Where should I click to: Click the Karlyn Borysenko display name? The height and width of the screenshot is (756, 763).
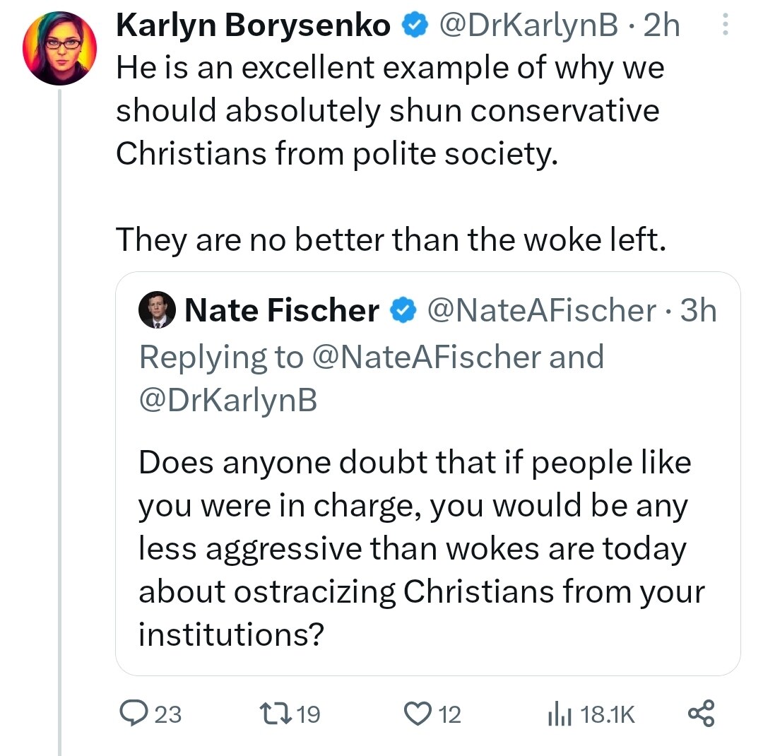(253, 24)
